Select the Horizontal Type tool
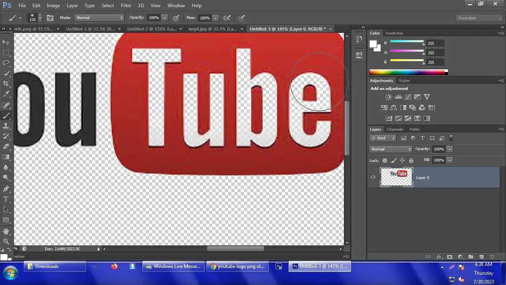Screen dimensions: 506x285 (6, 199)
